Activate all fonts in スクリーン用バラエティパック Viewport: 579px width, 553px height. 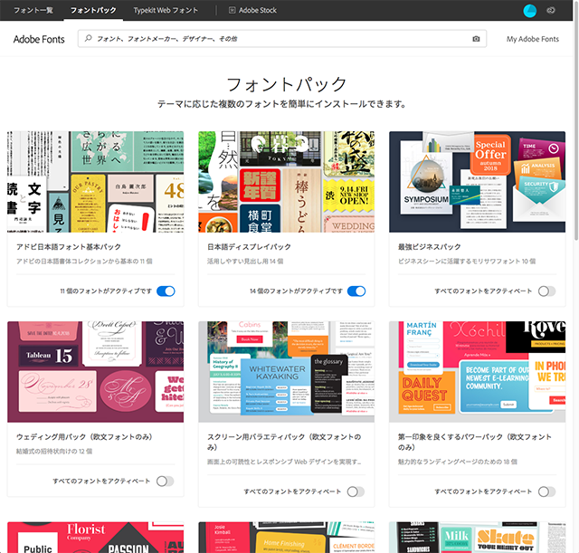[356, 491]
